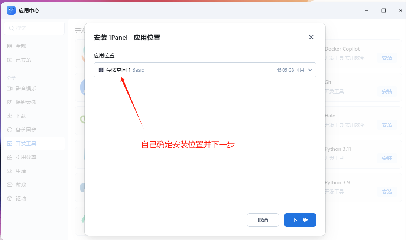406x240 pixels.
Task: Open the Games (游戏) category
Action: (34, 185)
